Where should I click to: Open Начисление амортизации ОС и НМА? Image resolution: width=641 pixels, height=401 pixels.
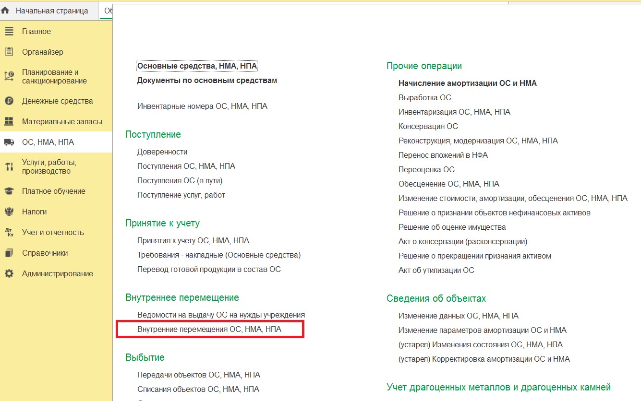468,83
